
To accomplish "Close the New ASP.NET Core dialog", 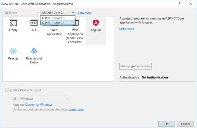I will [x=191, y=4].
